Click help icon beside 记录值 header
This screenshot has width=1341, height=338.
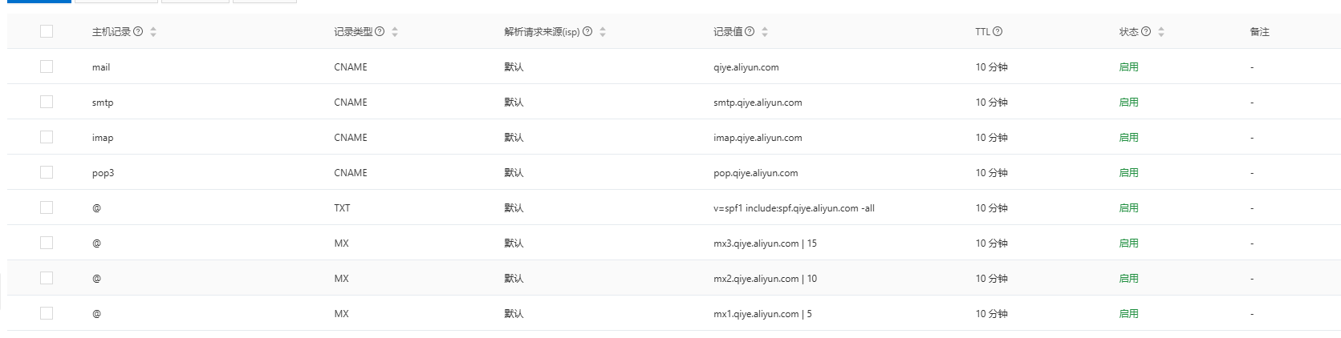(x=750, y=32)
